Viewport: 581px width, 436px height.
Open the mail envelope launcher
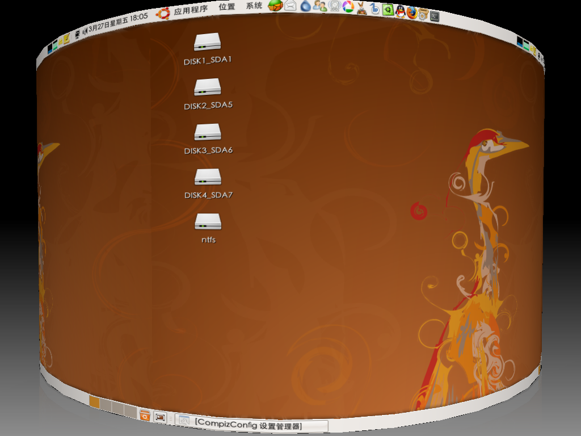[x=290, y=6]
